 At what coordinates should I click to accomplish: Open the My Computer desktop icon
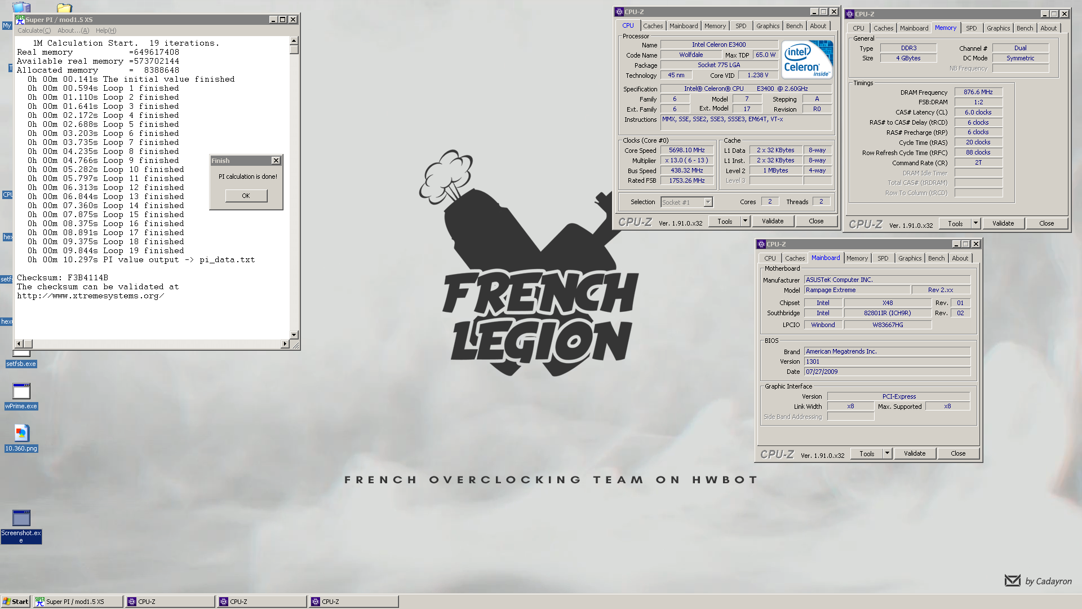21,7
